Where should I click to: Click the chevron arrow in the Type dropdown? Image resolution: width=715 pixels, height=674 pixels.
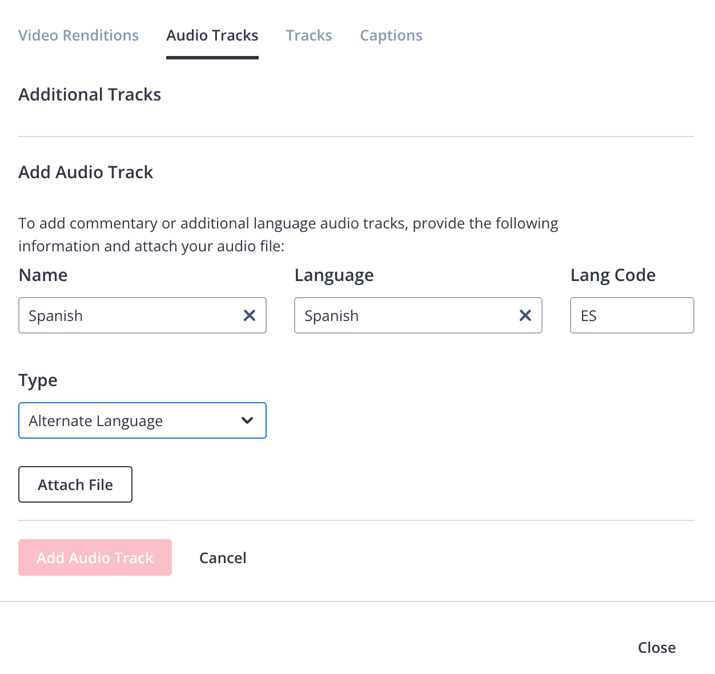pos(247,420)
